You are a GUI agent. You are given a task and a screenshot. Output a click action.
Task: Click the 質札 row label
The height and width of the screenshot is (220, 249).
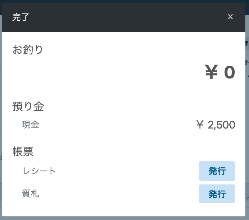pyautogui.click(x=31, y=194)
